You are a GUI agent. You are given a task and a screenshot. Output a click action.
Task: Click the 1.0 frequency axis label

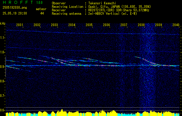(x=2, y=52)
